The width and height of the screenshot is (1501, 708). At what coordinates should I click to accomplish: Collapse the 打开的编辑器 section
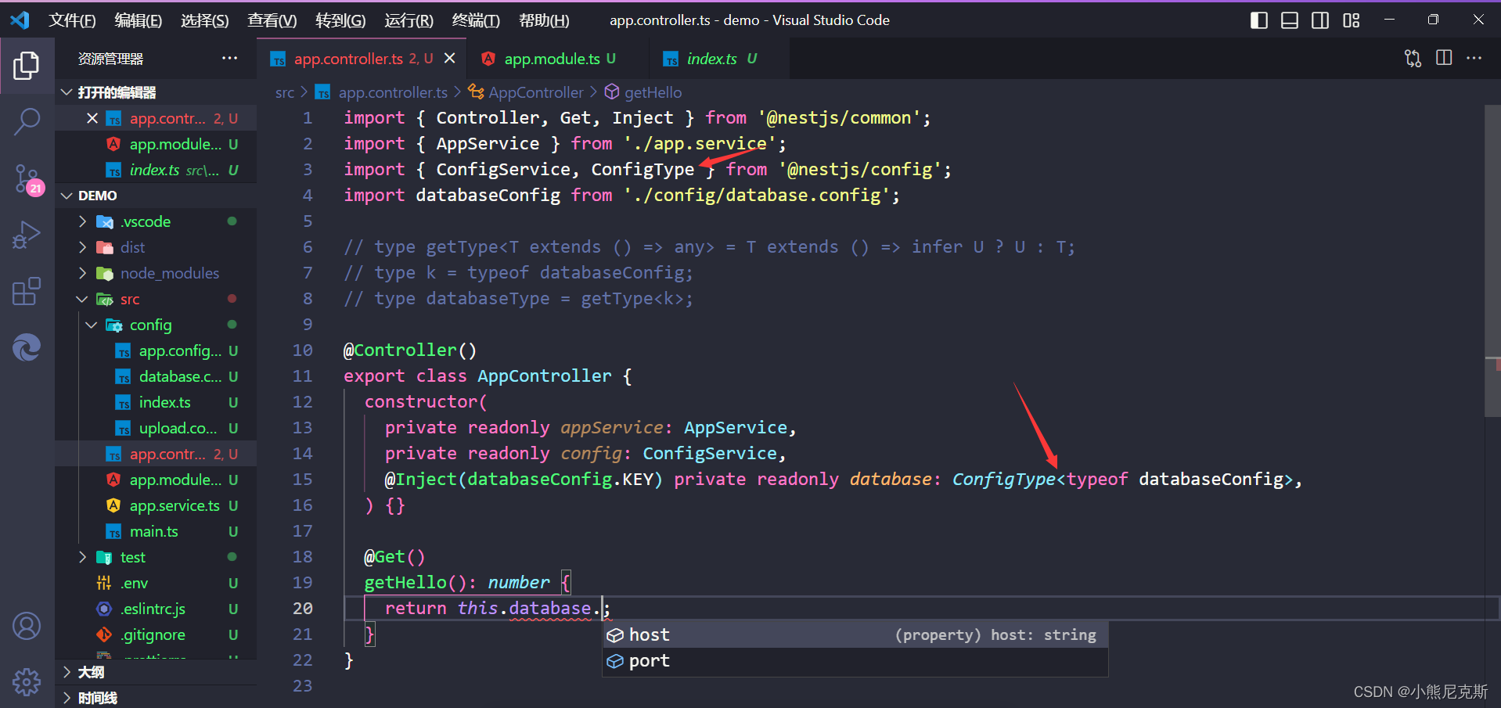point(156,92)
